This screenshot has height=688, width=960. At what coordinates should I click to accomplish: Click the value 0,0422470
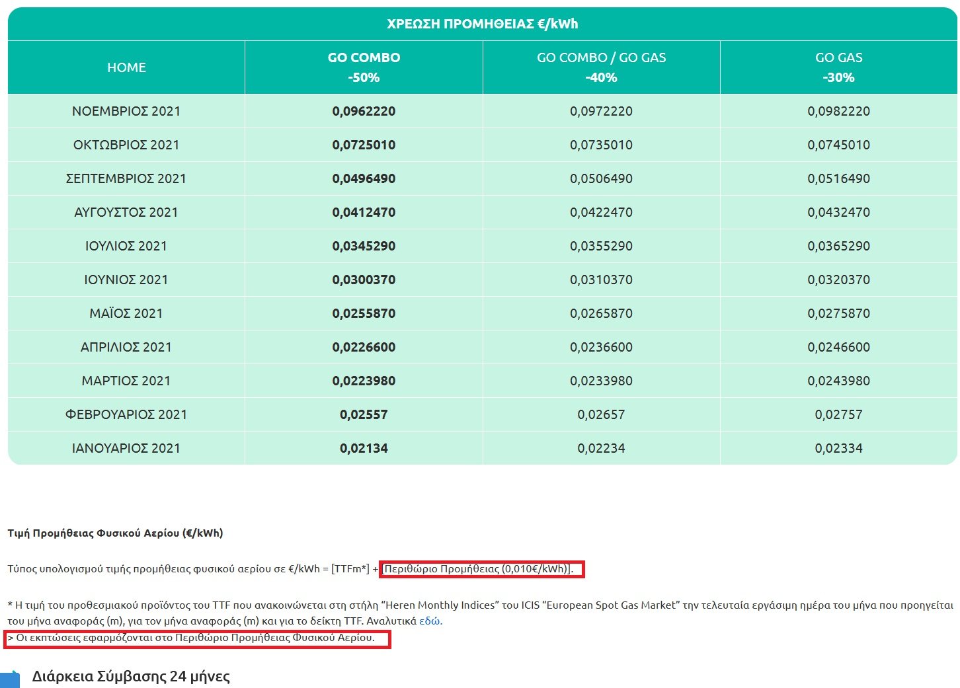pyautogui.click(x=601, y=212)
